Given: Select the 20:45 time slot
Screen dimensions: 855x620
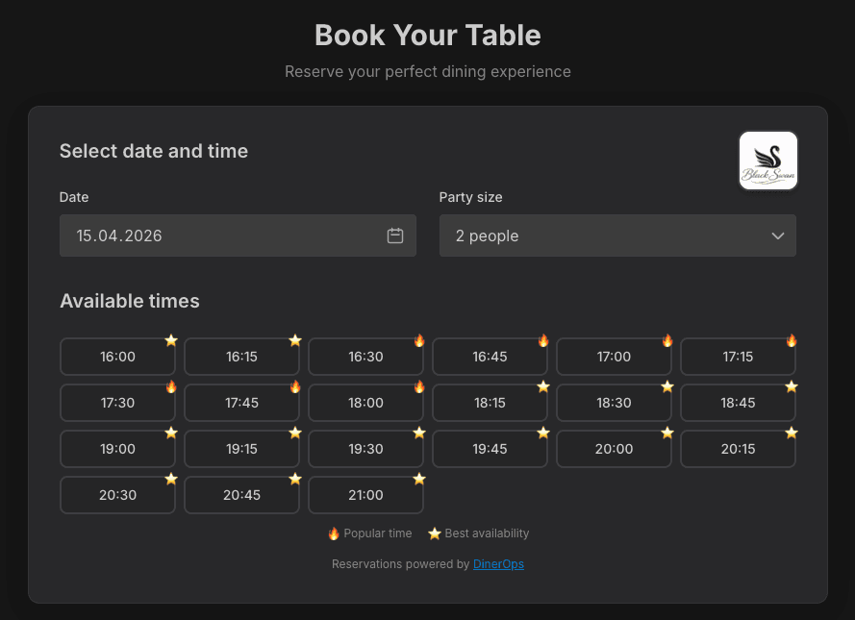Looking at the screenshot, I should click(x=241, y=494).
